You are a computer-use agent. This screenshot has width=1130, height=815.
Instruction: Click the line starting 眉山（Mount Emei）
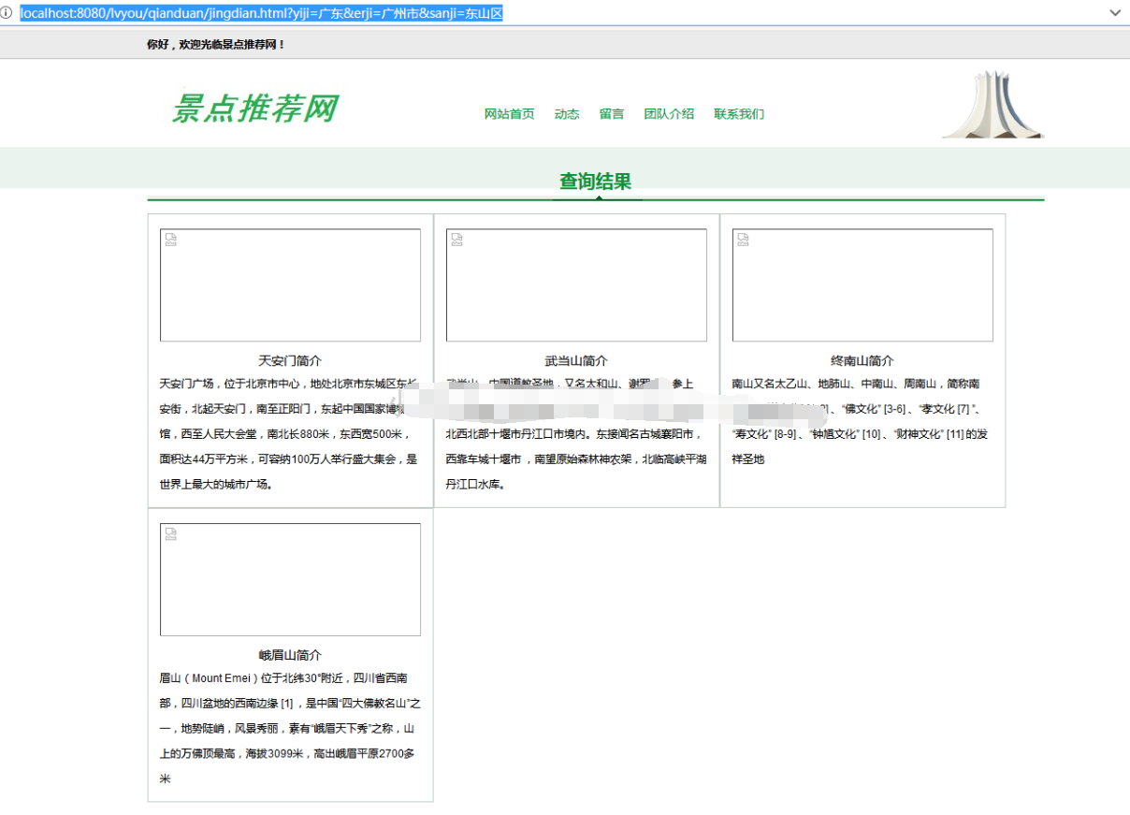tap(282, 678)
